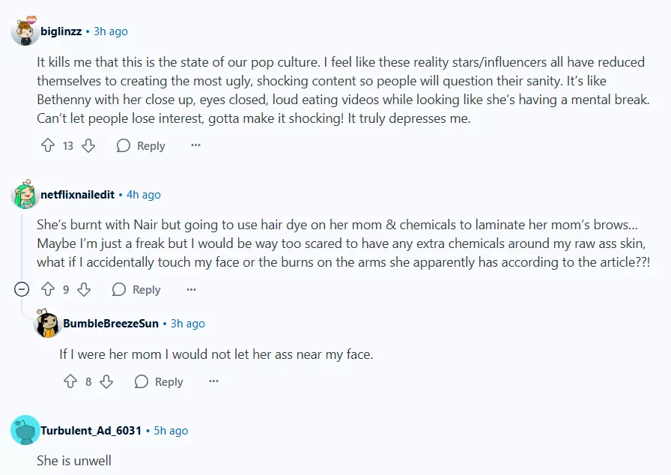
Task: Open more options on biglinzz's comment
Action: pyautogui.click(x=195, y=146)
